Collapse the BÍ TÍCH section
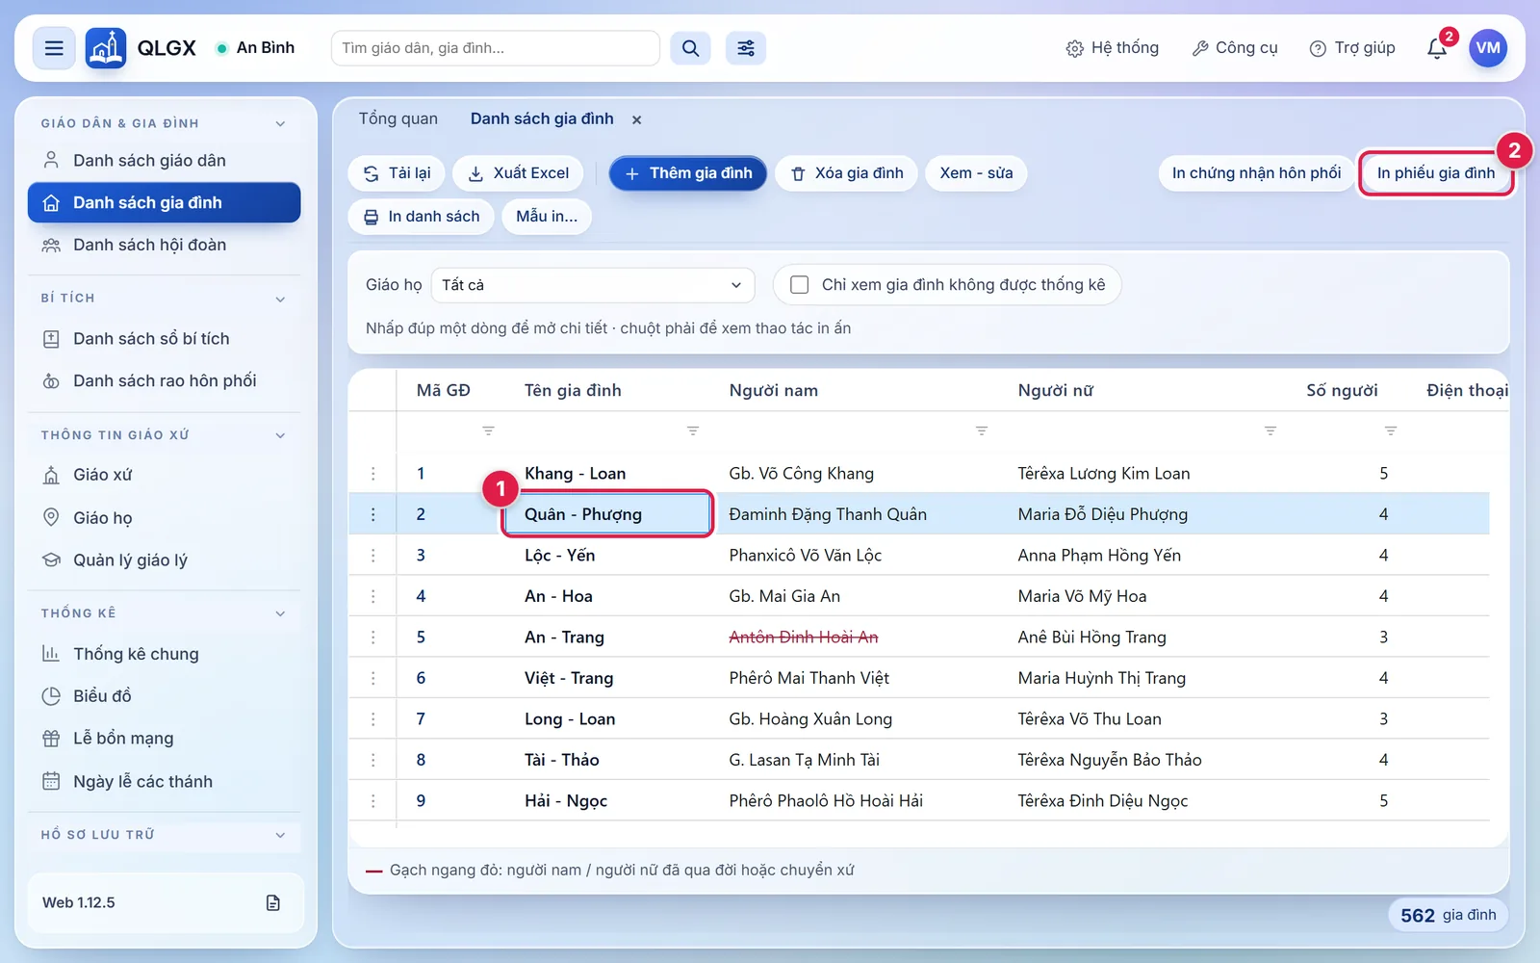Viewport: 1540px width, 963px height. [280, 299]
